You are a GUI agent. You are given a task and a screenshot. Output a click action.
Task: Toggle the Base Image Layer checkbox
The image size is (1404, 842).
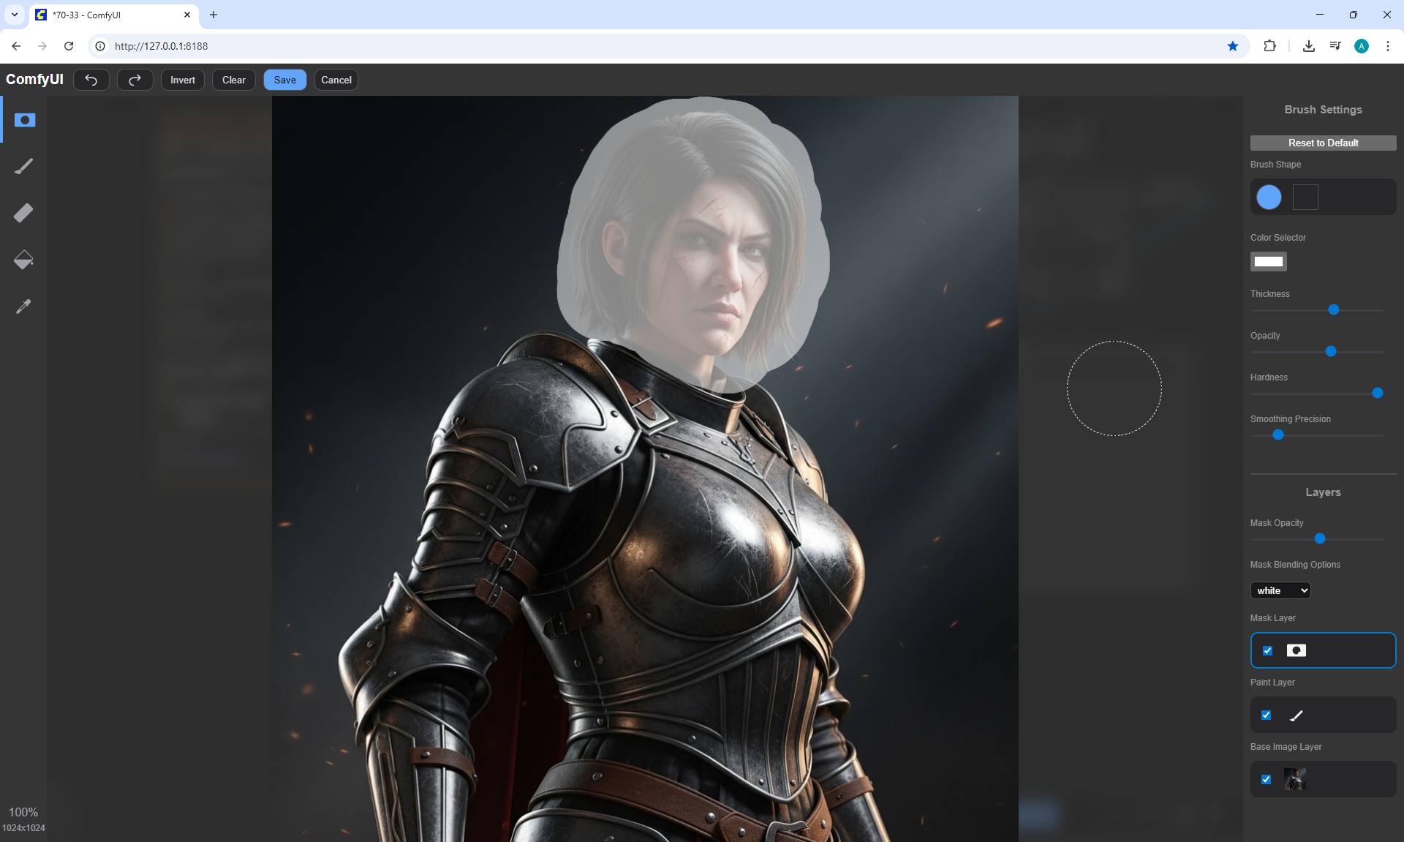[1267, 779]
